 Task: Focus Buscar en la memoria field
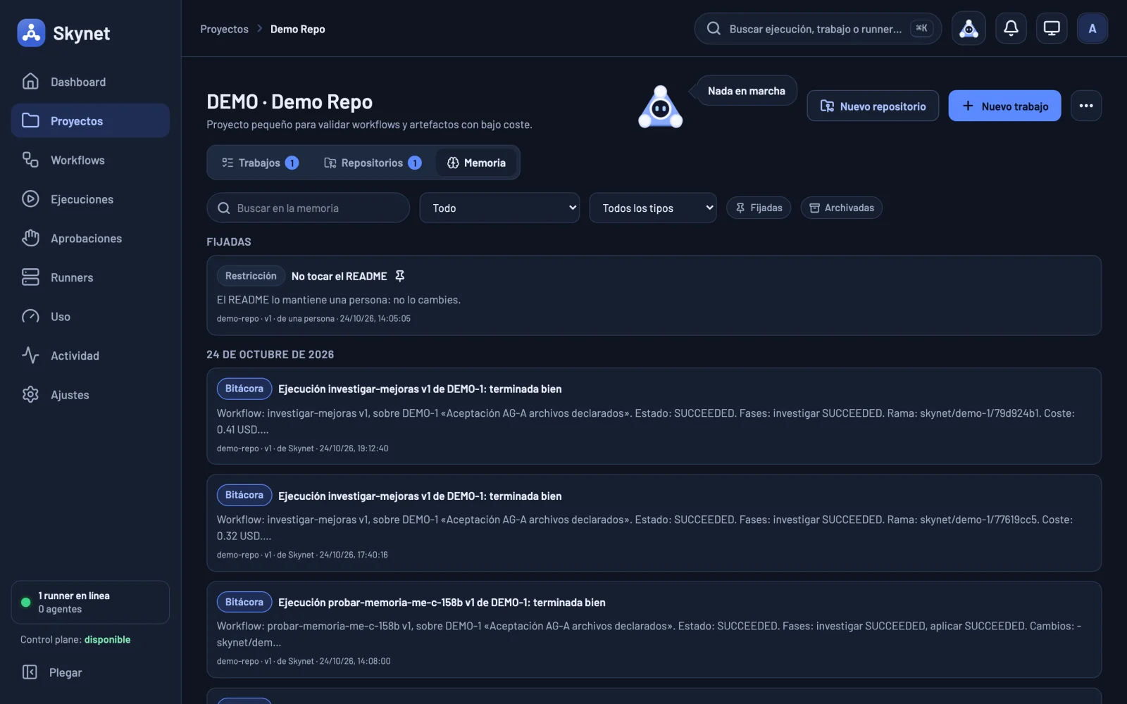click(x=308, y=208)
